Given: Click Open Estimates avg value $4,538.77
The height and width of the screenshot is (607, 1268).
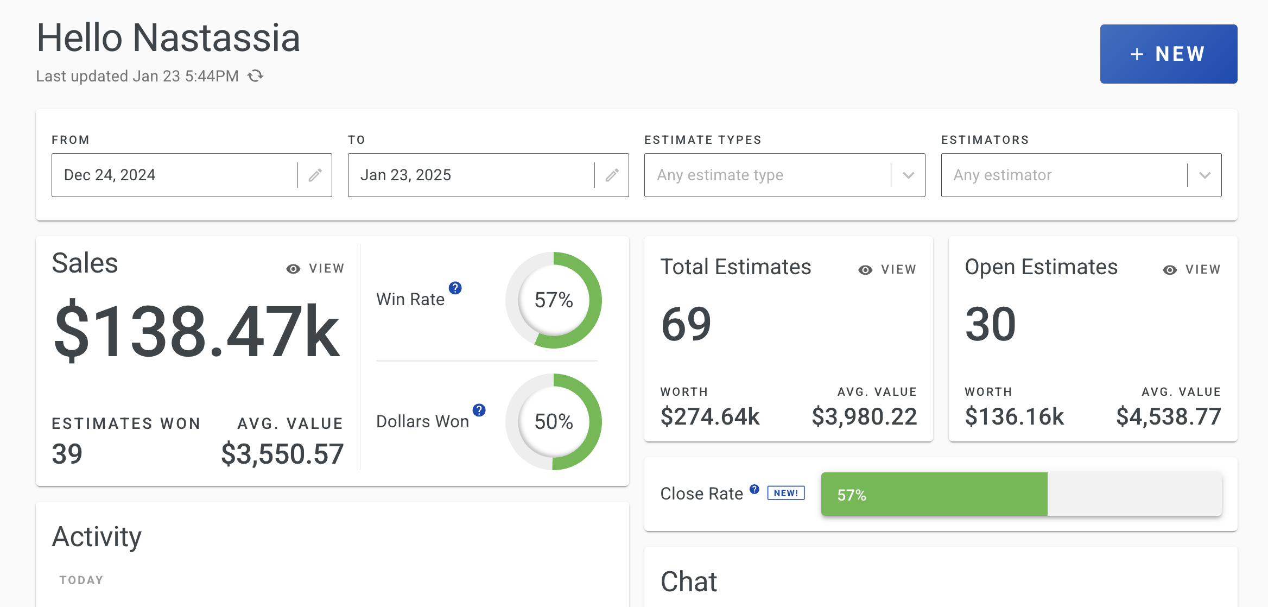Looking at the screenshot, I should [x=1169, y=416].
